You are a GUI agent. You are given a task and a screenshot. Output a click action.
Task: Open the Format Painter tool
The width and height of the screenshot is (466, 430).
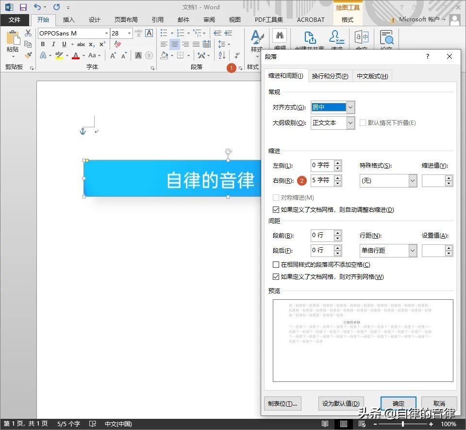pos(28,55)
